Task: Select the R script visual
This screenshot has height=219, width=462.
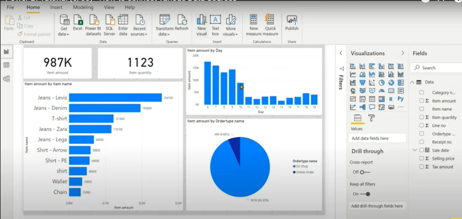Action: [x=391, y=99]
